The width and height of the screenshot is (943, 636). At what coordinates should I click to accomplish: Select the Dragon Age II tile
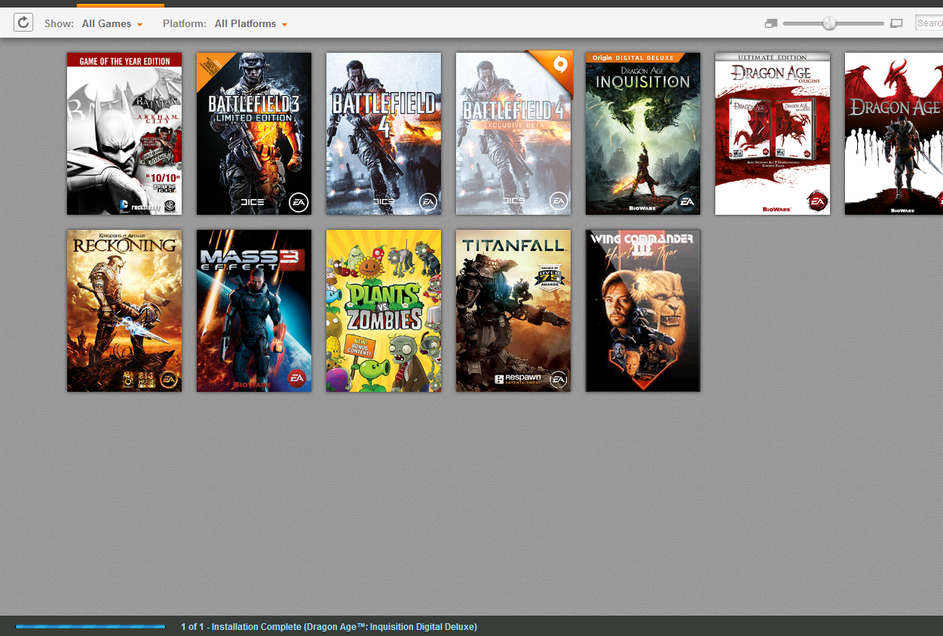[x=894, y=133]
